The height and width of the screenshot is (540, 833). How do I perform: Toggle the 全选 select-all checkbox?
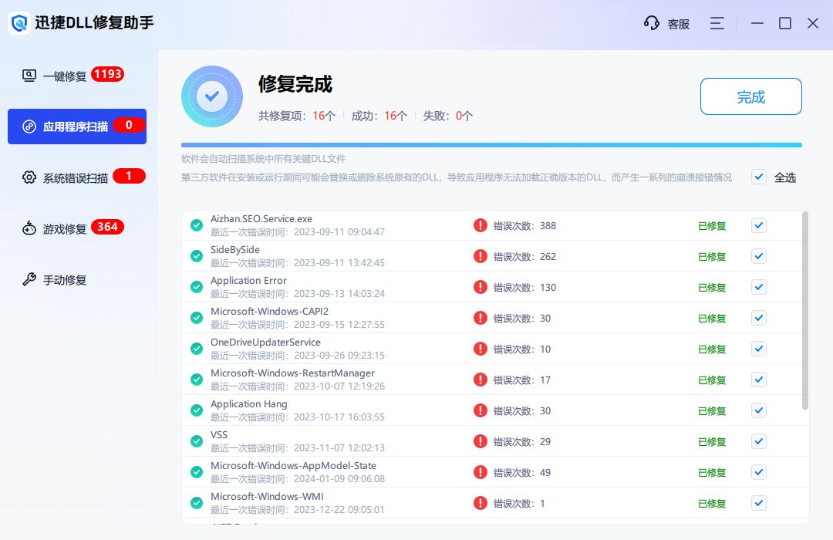(759, 177)
